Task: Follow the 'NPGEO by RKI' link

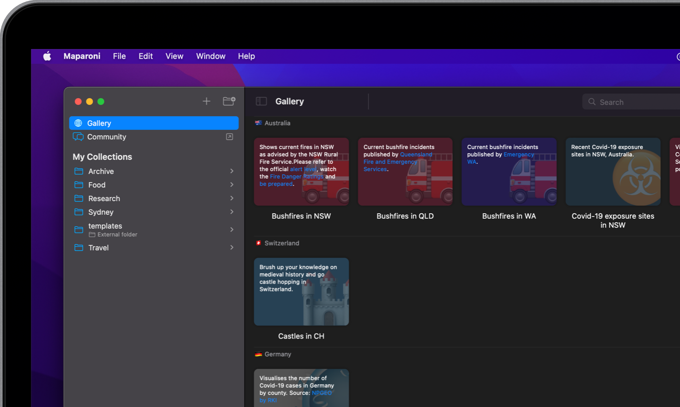Action: click(296, 396)
